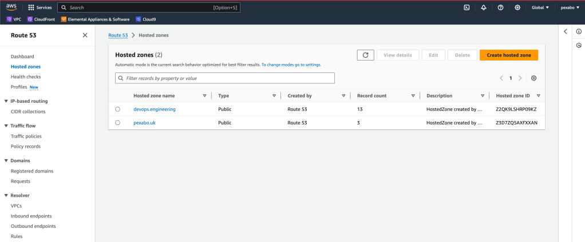The width and height of the screenshot is (585, 242).
Task: Open VPCs under Resolver
Action: pos(16,205)
